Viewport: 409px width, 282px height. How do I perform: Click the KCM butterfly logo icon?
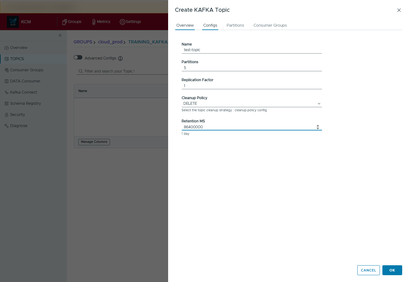(x=13, y=22)
